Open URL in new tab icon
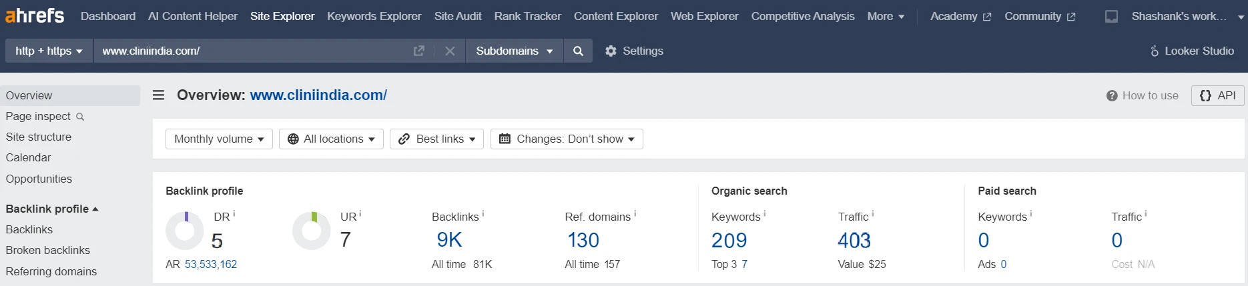This screenshot has width=1248, height=286. 418,51
